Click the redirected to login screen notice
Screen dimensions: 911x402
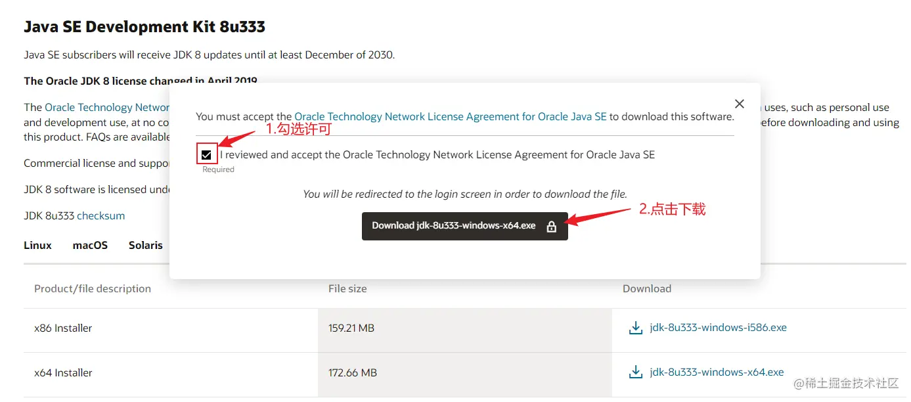[465, 194]
